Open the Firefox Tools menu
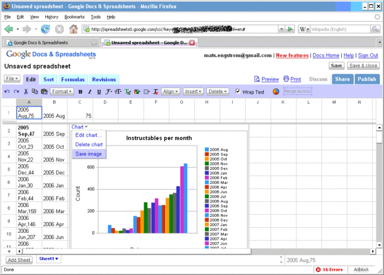Screen dimensions: 384x275 (95, 17)
